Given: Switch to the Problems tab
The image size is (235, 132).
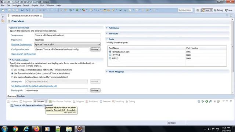Looking at the screenshot, I should pyautogui.click(x=91, y=102).
